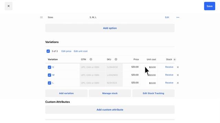This screenshot has width=220, height=123.
Task: Click $30.00 price for M variation
Action: coord(135,75)
